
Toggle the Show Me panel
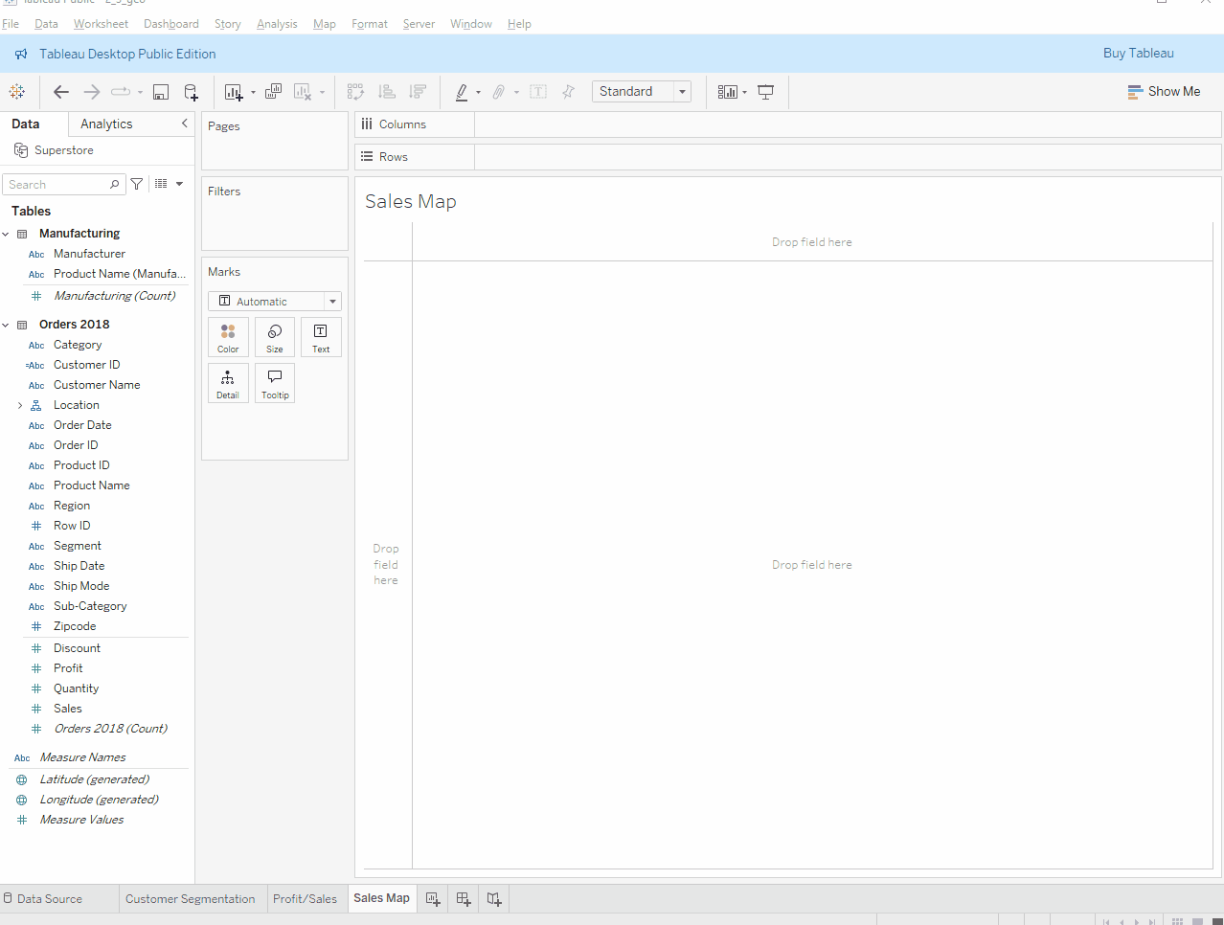pyautogui.click(x=1164, y=92)
